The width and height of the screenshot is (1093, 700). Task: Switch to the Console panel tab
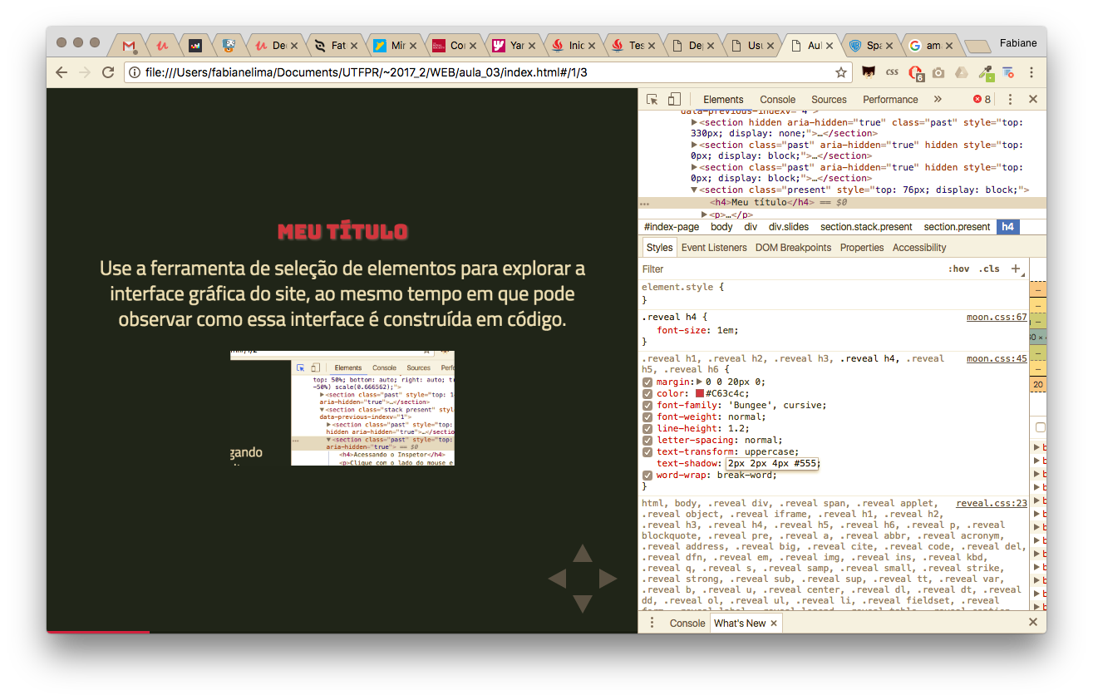(x=777, y=99)
